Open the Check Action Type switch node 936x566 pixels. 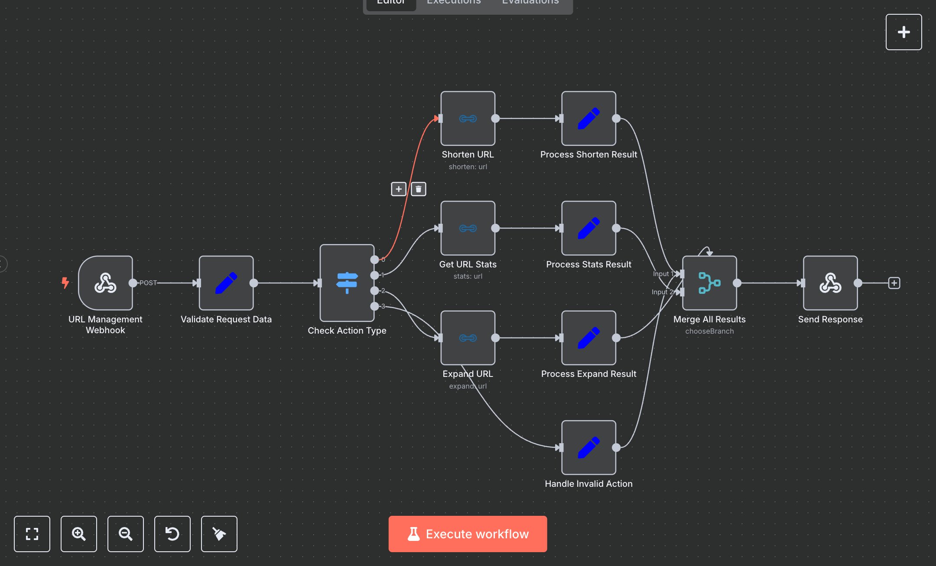pyautogui.click(x=347, y=283)
